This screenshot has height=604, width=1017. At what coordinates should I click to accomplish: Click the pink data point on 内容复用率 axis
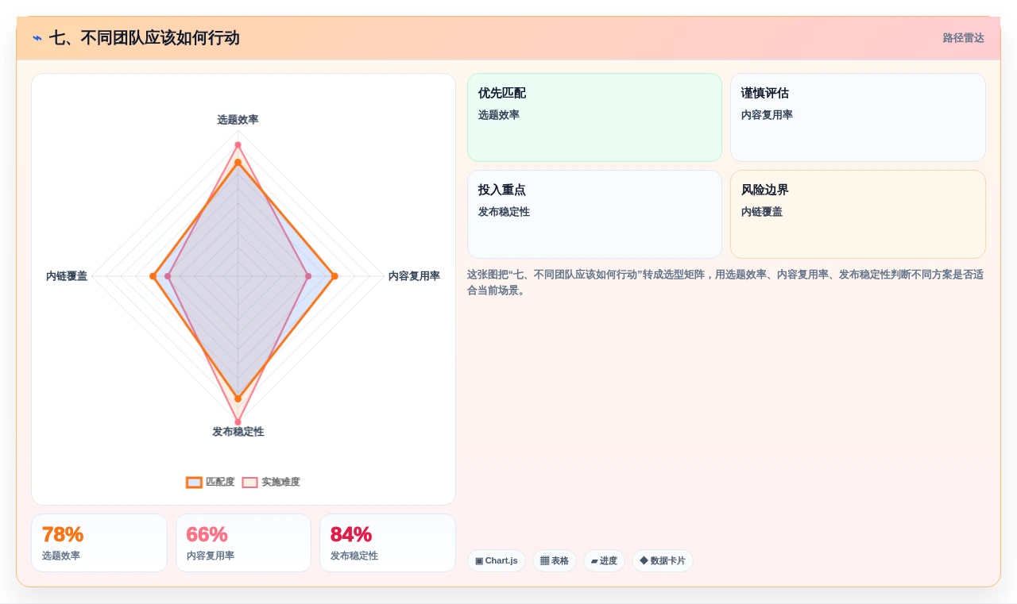pyautogui.click(x=308, y=276)
